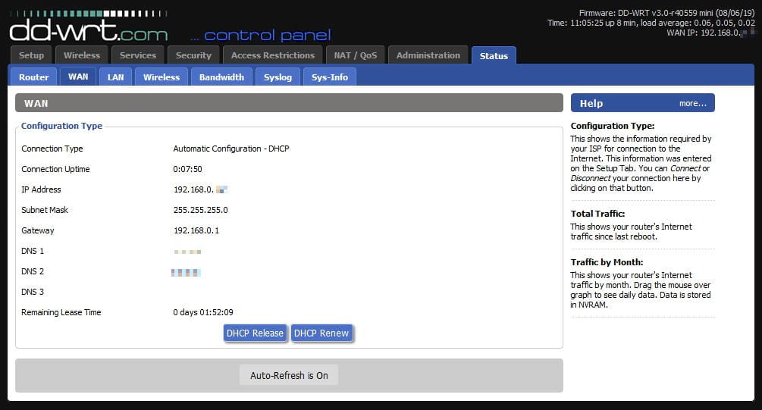Click the remaining lease time value
This screenshot has height=410, width=762.
coord(203,312)
